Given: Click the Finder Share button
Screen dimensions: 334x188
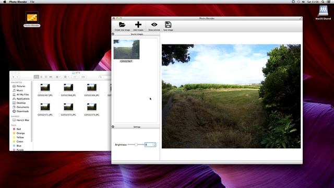Looking at the screenshot, I should [75, 77].
